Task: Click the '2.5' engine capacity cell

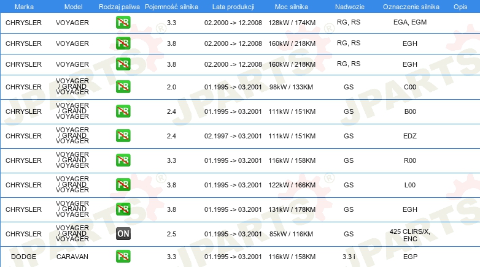Action: point(171,234)
